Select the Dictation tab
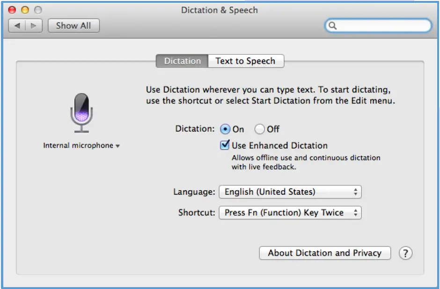This screenshot has width=440, height=289. coord(182,61)
